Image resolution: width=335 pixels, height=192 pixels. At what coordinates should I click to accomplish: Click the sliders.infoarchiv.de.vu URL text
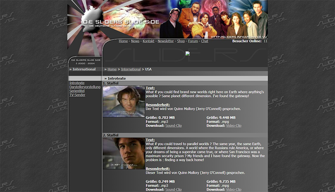tap(239, 37)
